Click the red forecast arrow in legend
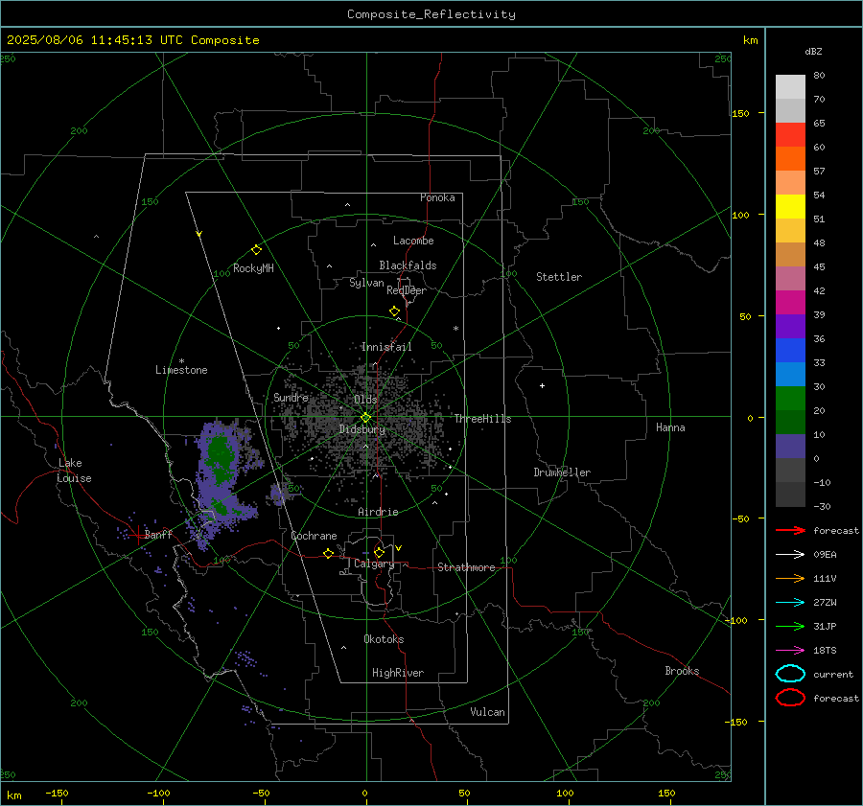Screen dimensions: 863x806 click(x=790, y=530)
